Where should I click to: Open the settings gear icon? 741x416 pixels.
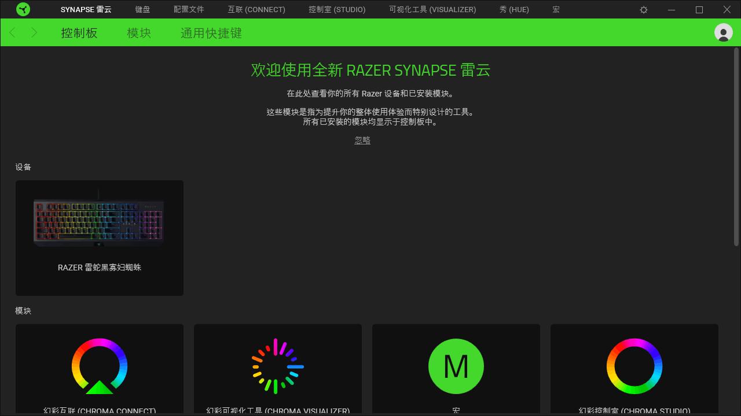tap(643, 9)
